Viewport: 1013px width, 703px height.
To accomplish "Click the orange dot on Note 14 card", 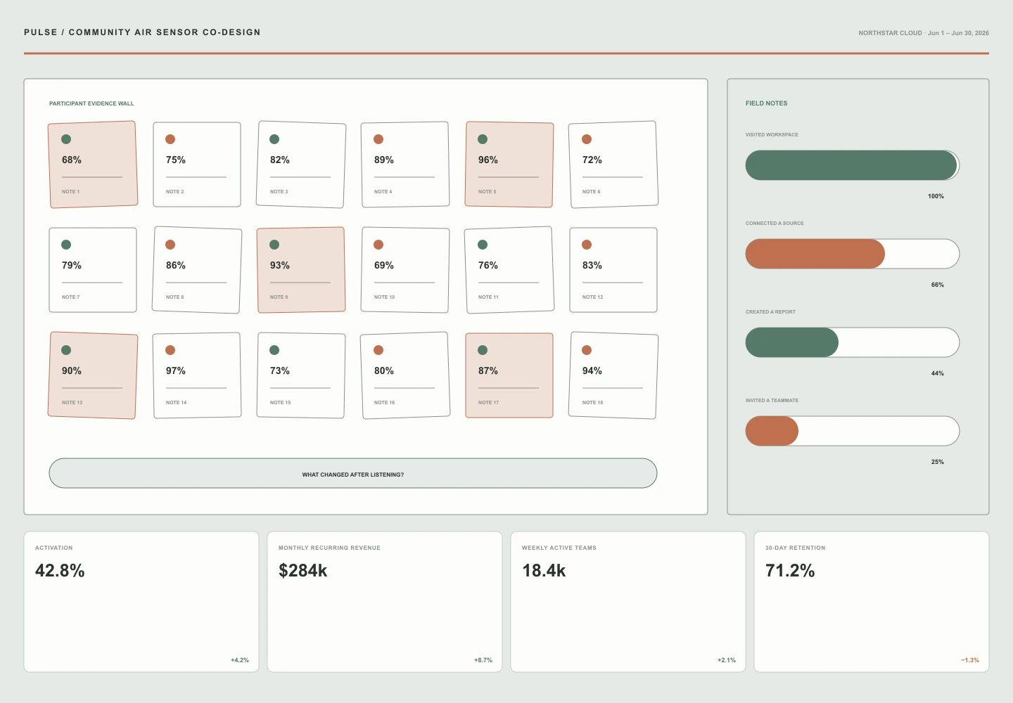I will point(170,350).
